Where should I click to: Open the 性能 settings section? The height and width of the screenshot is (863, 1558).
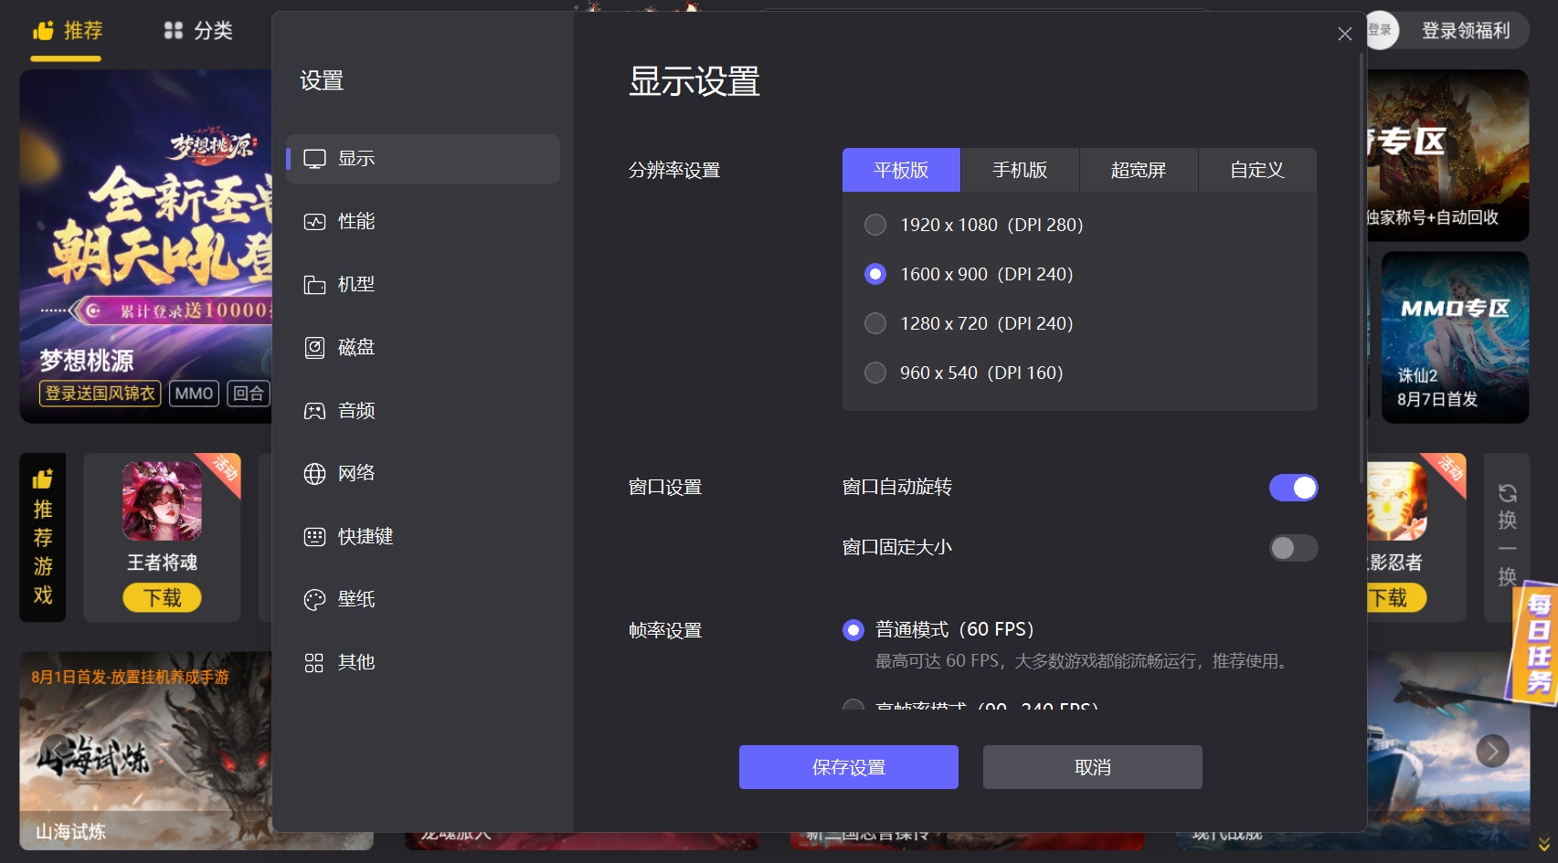pyautogui.click(x=356, y=221)
